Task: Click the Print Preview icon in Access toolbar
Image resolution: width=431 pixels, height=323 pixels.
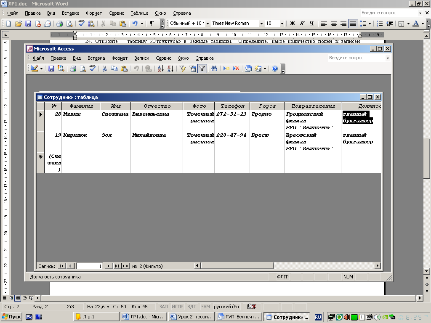Action: 83,69
